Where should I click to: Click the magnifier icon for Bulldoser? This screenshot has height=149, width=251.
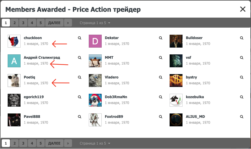pos(242,38)
